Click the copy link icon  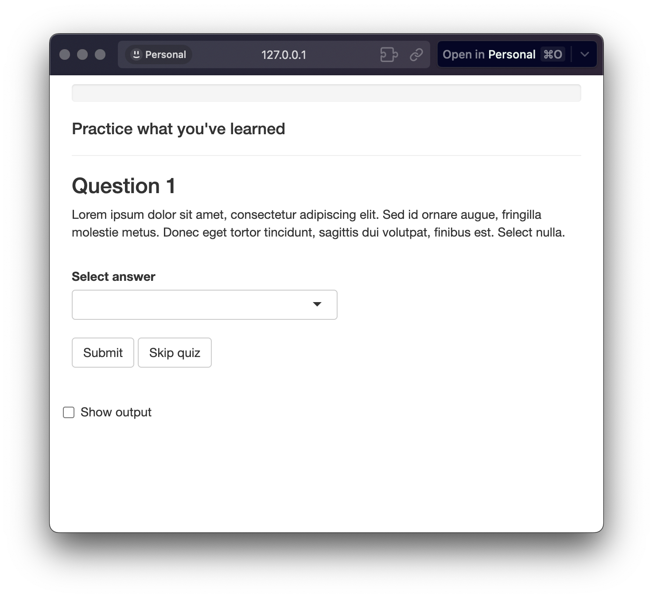pos(416,54)
